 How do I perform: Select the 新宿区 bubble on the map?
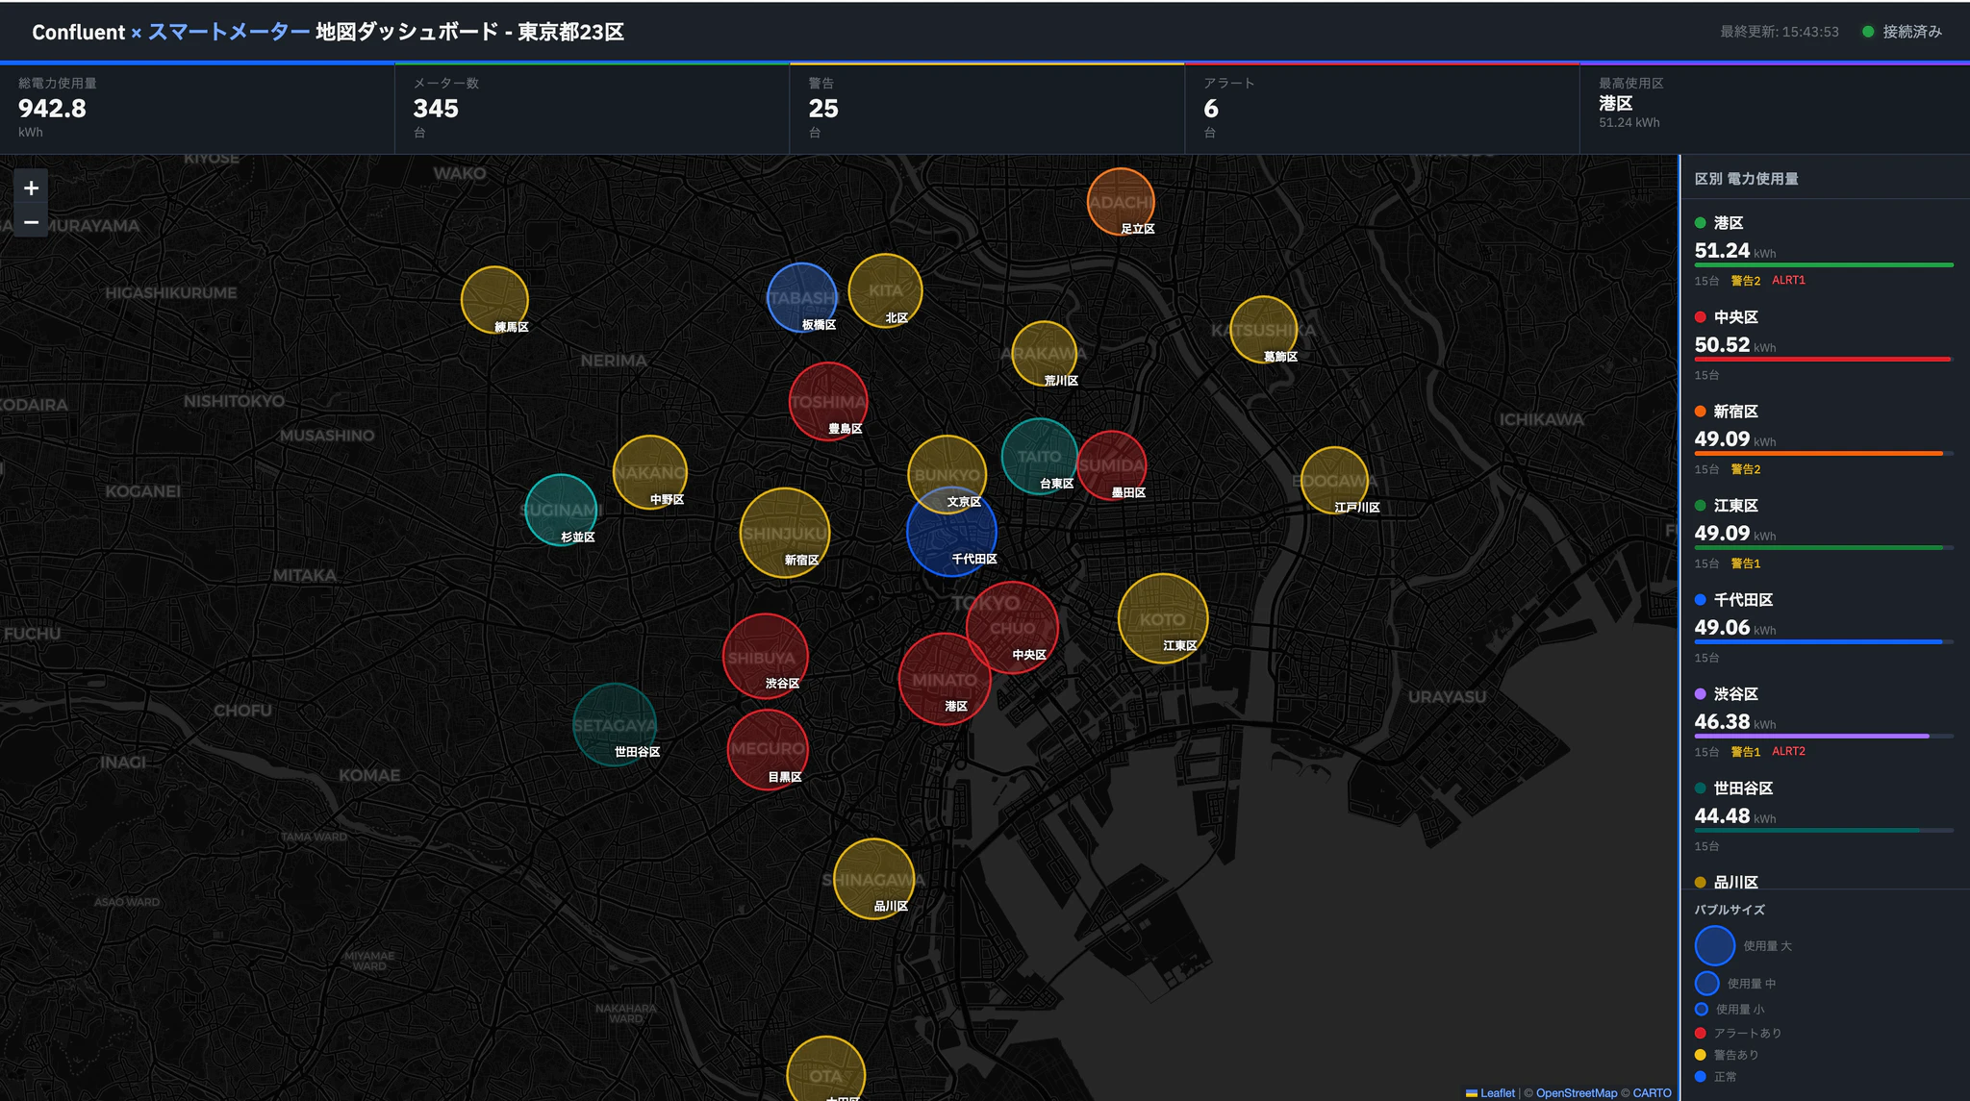[x=785, y=533]
